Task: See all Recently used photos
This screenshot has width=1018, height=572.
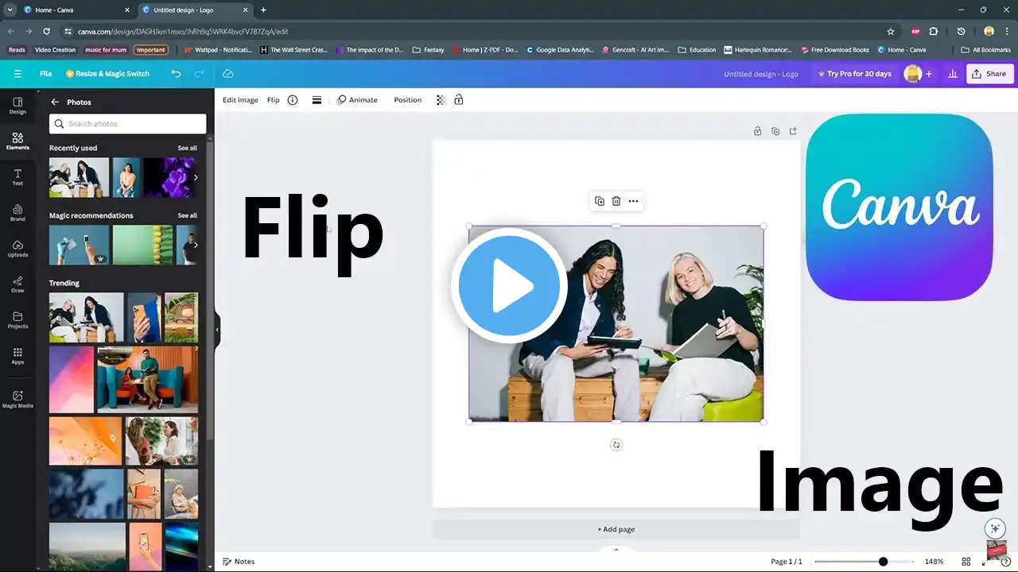Action: tap(188, 149)
